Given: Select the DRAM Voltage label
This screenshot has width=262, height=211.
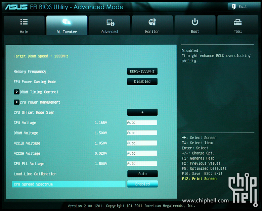Looking at the screenshot, I should click(x=26, y=133).
